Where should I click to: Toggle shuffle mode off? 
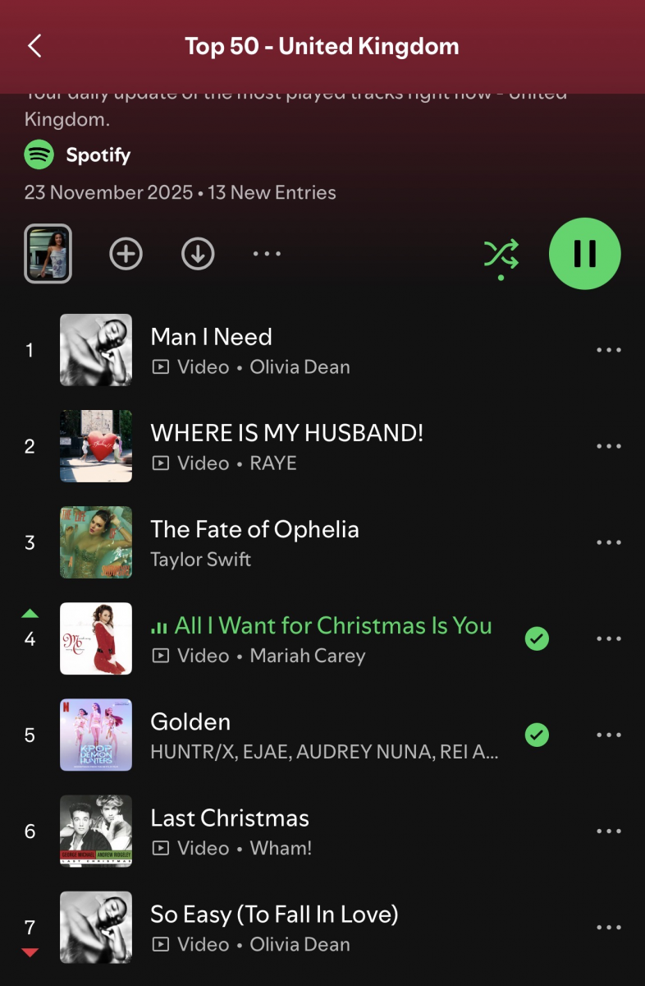[501, 256]
